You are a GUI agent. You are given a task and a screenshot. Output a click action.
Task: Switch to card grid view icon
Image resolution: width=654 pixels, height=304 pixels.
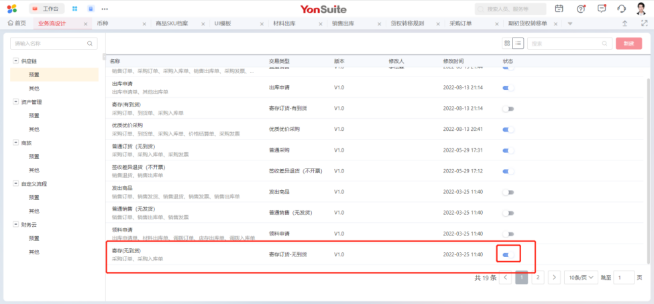(506, 43)
